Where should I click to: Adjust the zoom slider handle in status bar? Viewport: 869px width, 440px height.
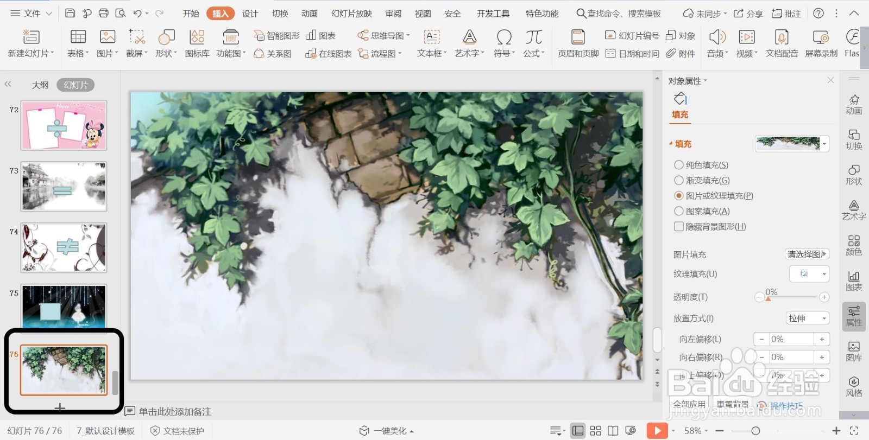[x=755, y=431]
